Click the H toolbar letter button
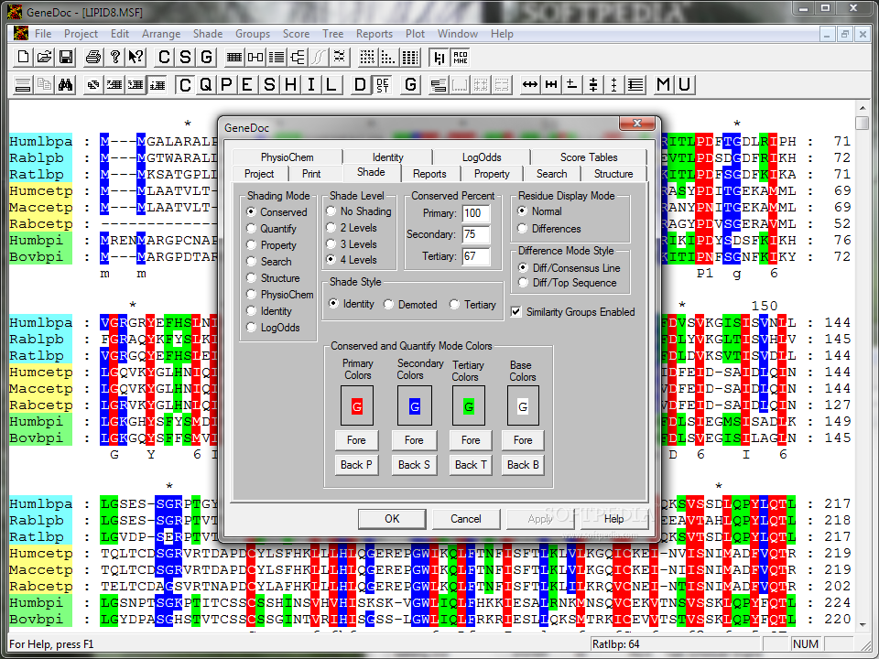The width and height of the screenshot is (879, 659). (290, 84)
